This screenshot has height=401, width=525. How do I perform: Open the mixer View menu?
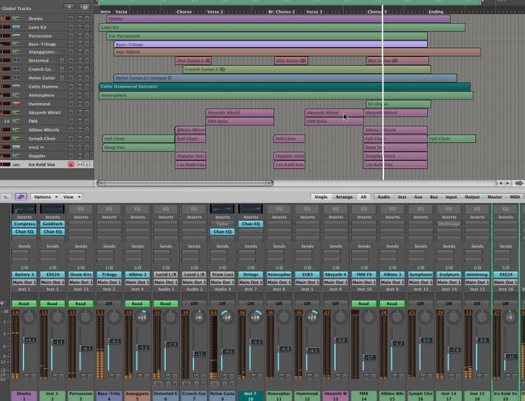pyautogui.click(x=71, y=196)
